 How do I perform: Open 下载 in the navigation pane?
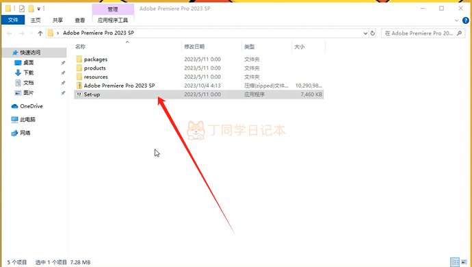coord(29,73)
